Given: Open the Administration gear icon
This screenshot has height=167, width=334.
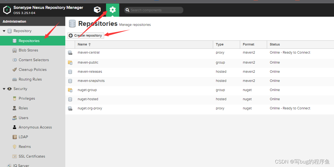Looking at the screenshot, I should click(x=113, y=10).
